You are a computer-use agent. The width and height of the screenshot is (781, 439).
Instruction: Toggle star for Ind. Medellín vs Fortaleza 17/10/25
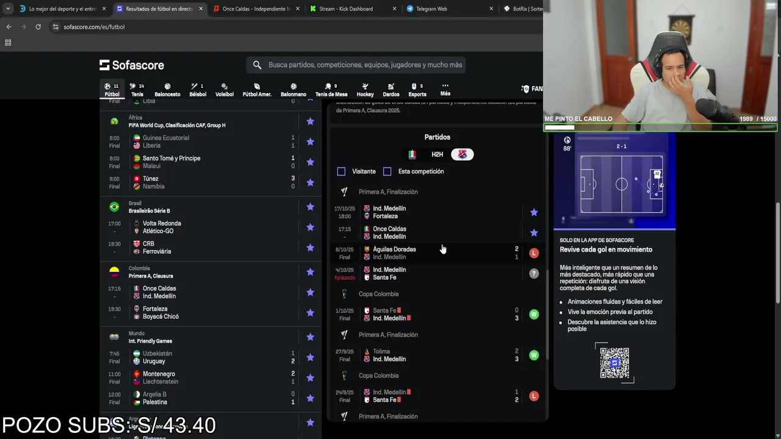[534, 212]
